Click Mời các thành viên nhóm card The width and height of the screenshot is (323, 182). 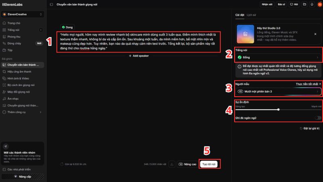tap(23, 154)
